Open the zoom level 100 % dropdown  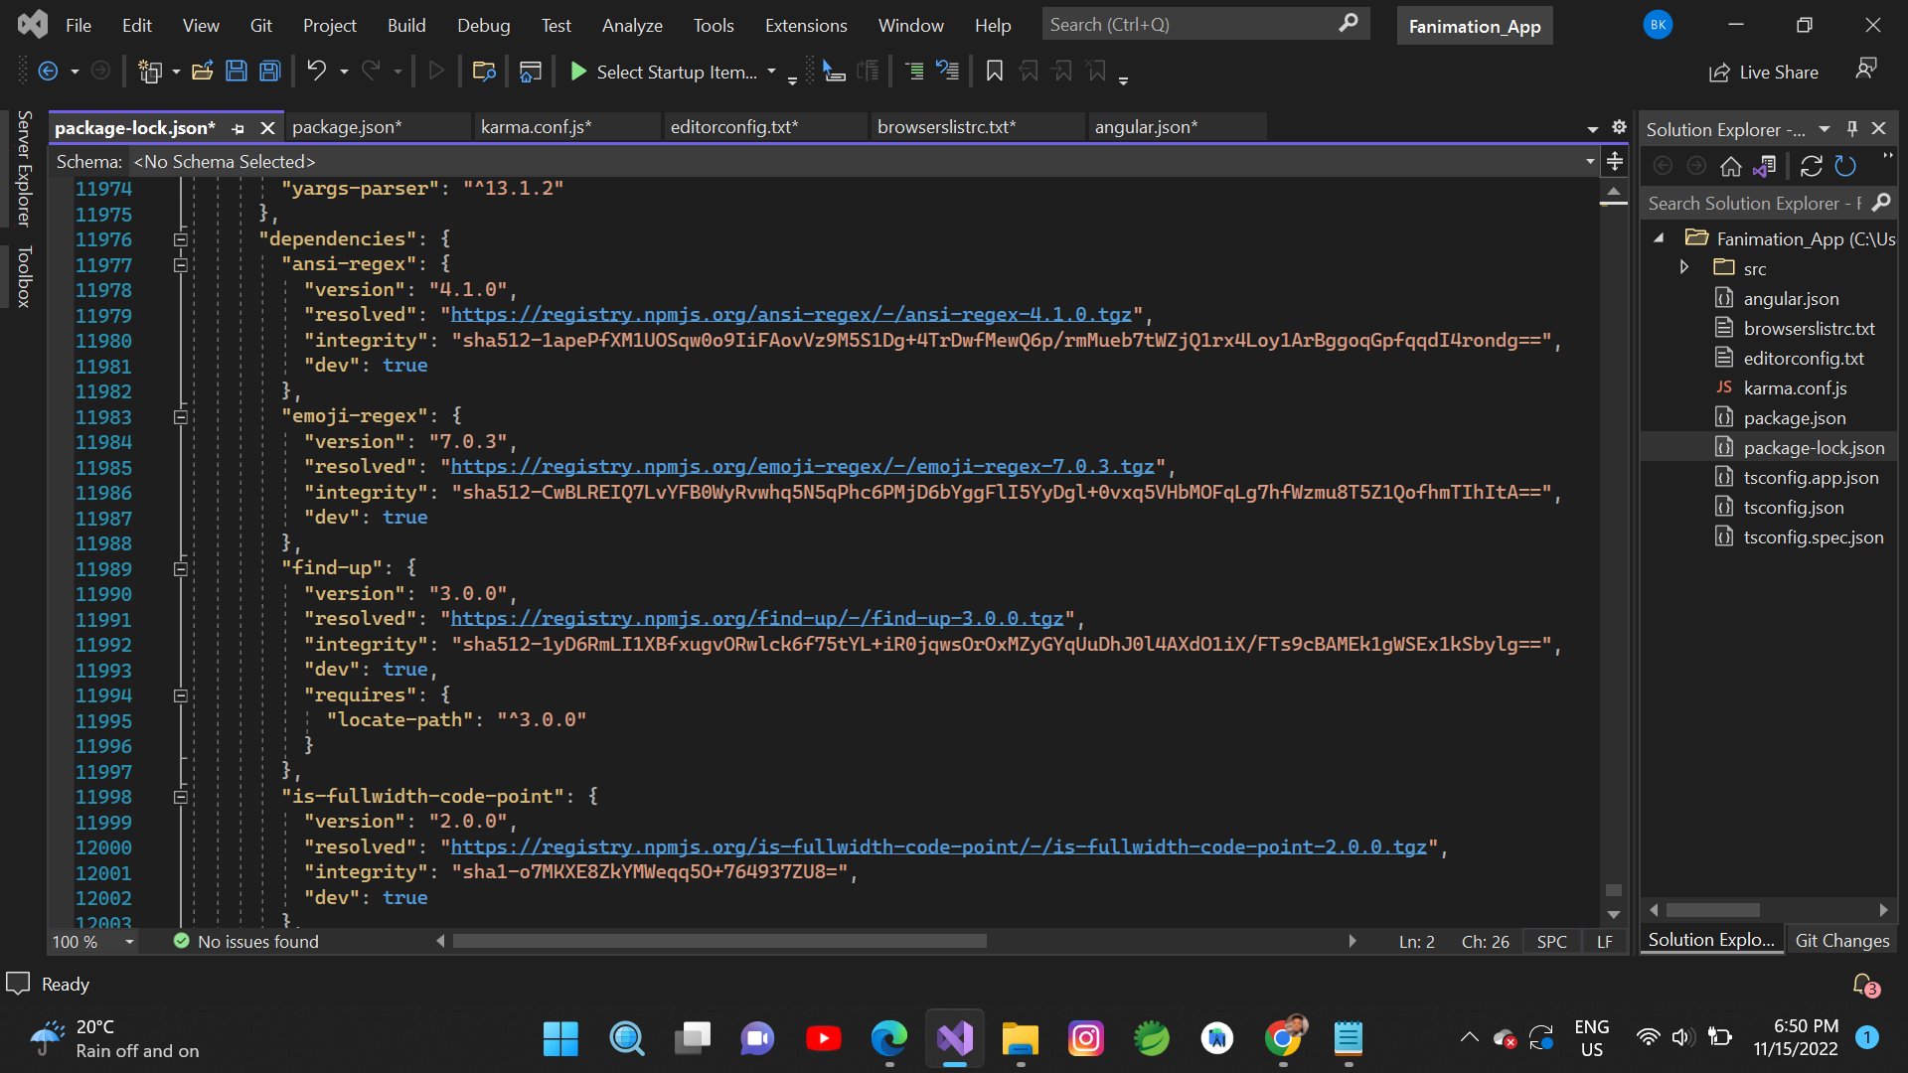pos(129,942)
